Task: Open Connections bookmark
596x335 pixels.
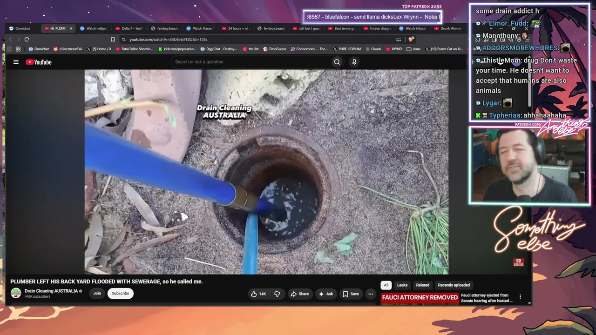Action: (309, 49)
